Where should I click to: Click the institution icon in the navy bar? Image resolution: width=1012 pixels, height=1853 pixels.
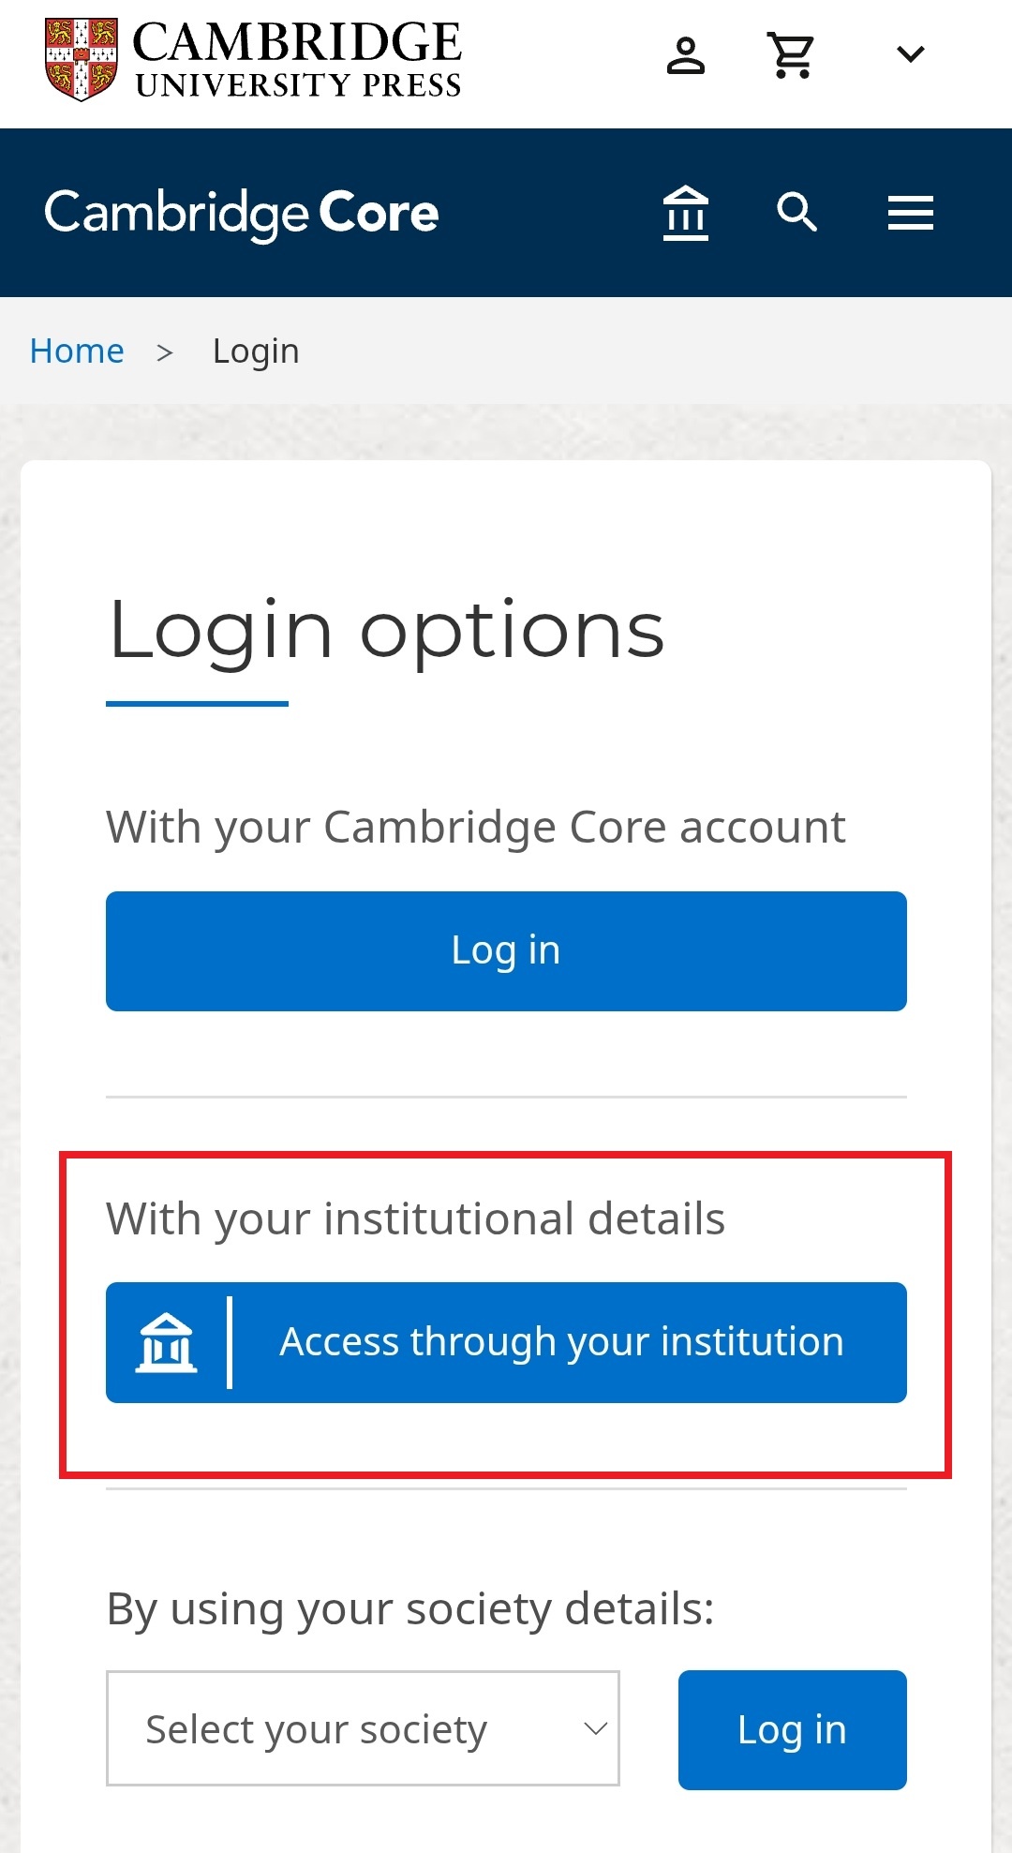[685, 213]
